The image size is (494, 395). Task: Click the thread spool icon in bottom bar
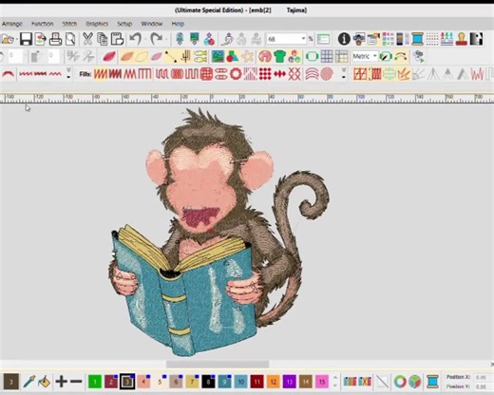tap(432, 382)
